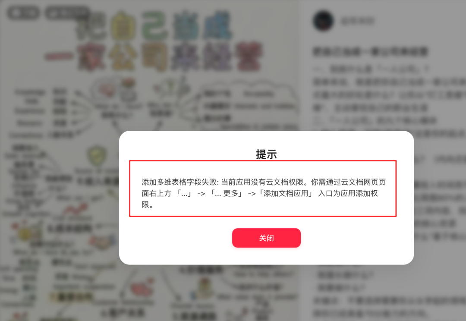Image resolution: width=466 pixels, height=321 pixels.
Task: Click the first dark pill badge top-left
Action: [23, 13]
